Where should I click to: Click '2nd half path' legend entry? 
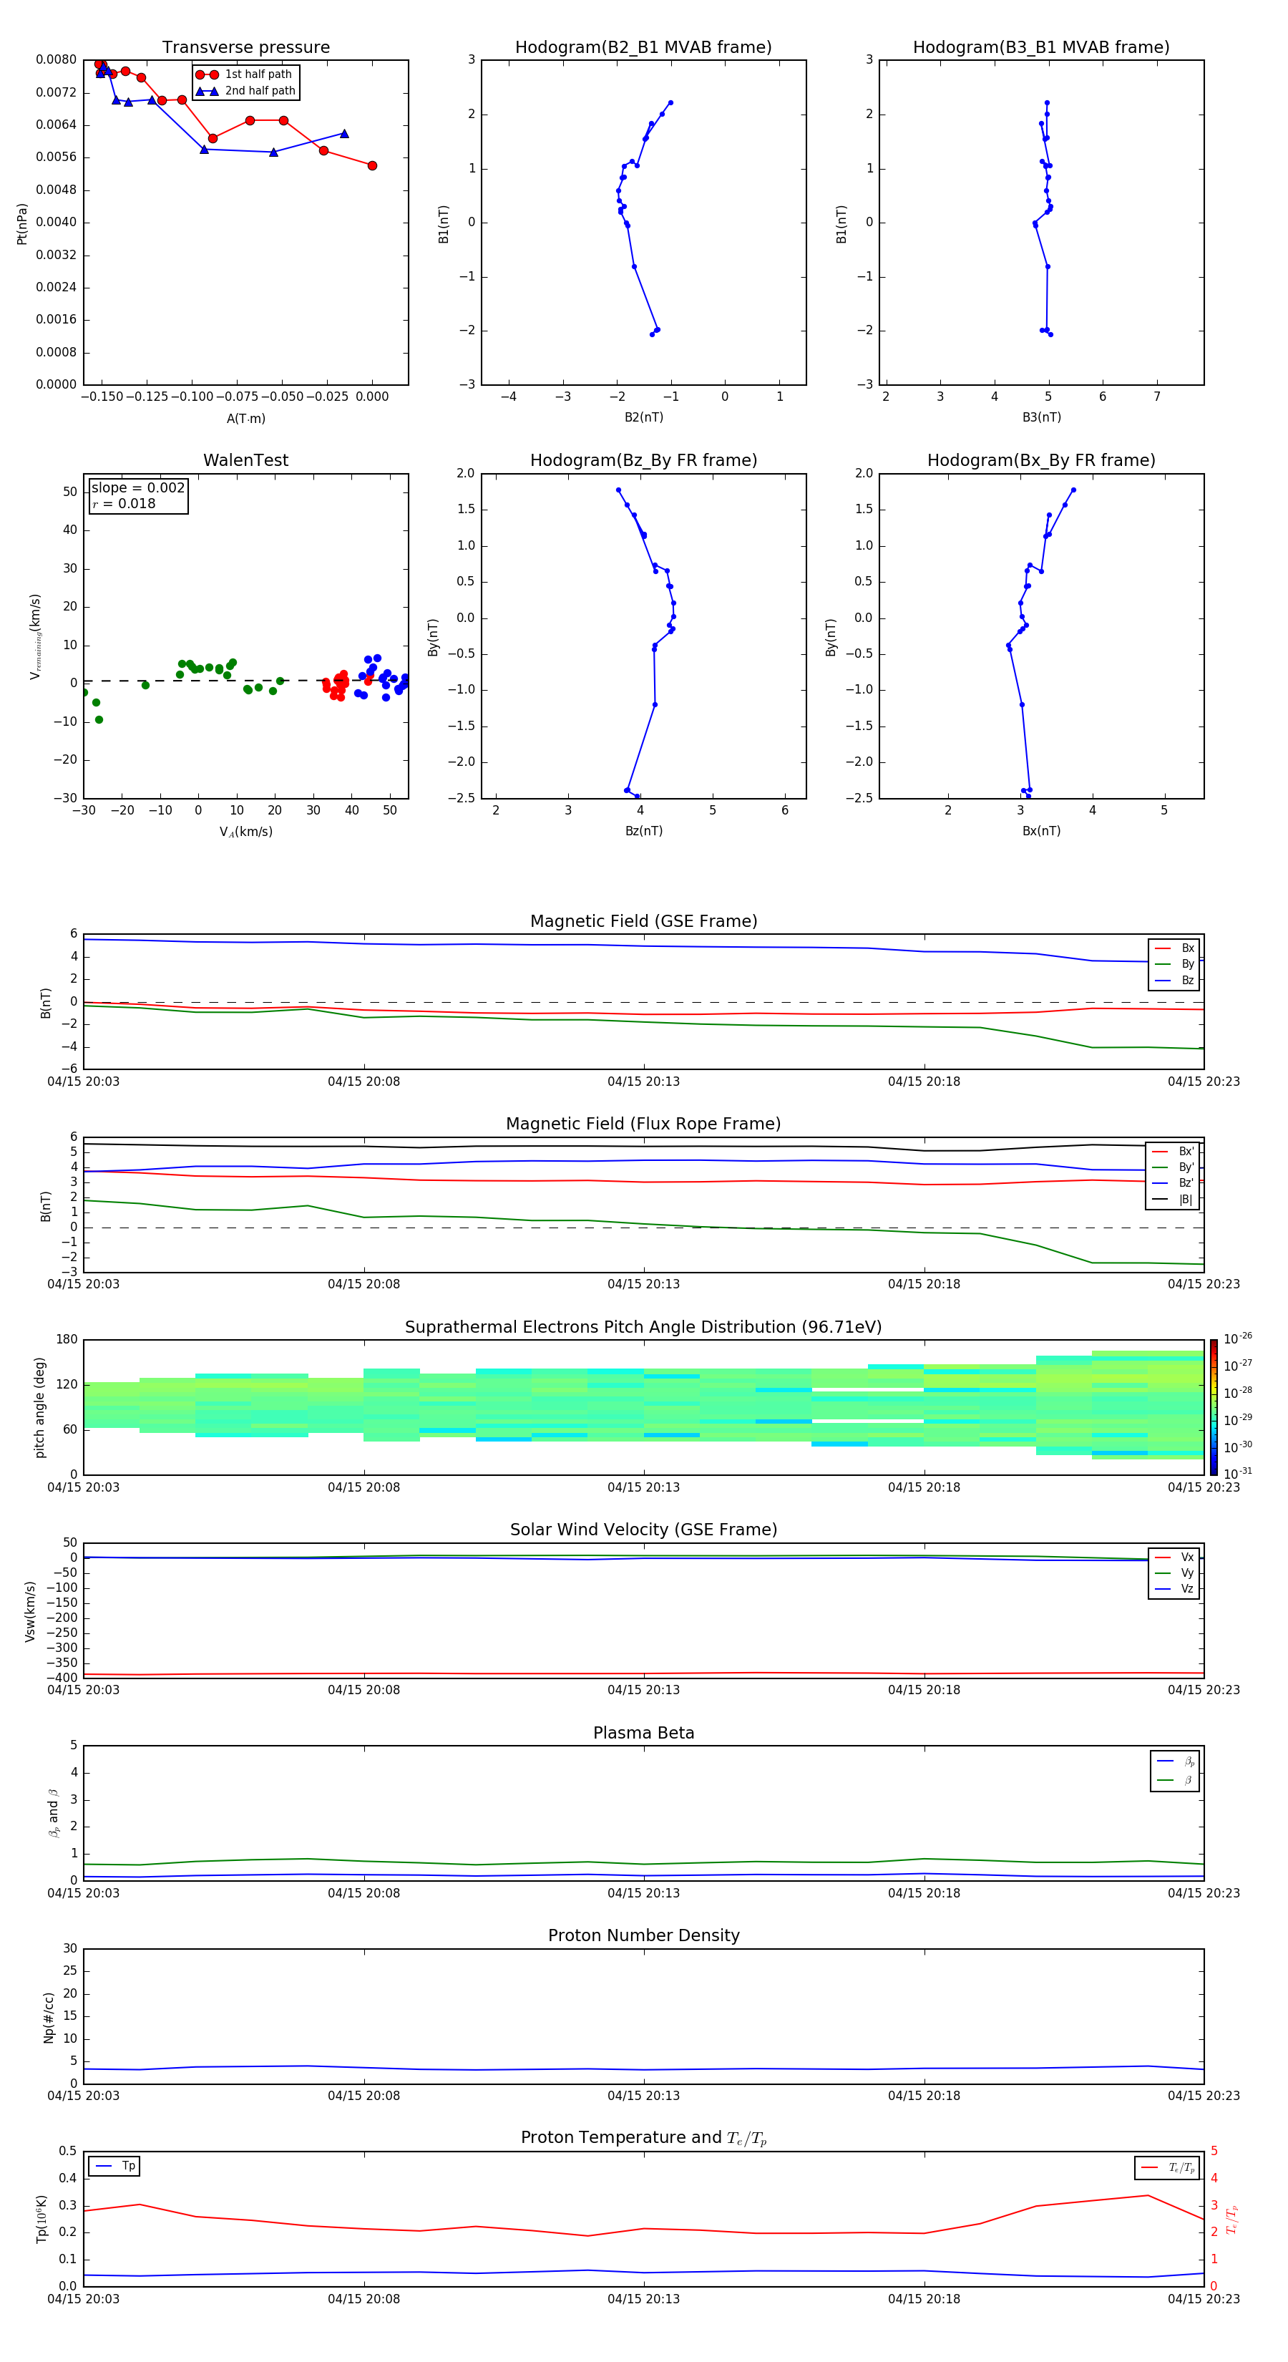click(x=247, y=91)
